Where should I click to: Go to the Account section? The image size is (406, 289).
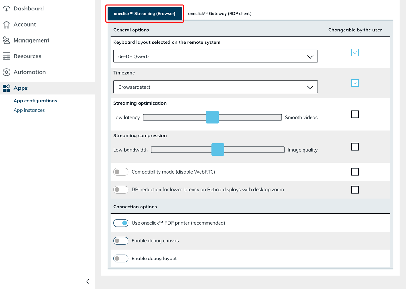tap(25, 24)
